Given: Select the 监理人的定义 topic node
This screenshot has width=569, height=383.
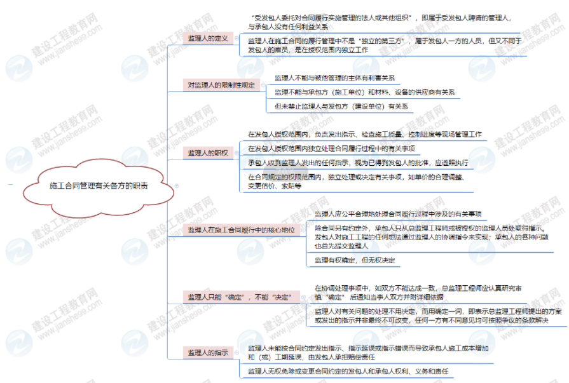Looking at the screenshot, I should (x=208, y=39).
